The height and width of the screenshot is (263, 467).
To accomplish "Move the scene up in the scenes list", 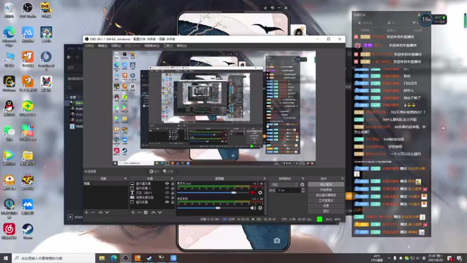I will point(100,212).
